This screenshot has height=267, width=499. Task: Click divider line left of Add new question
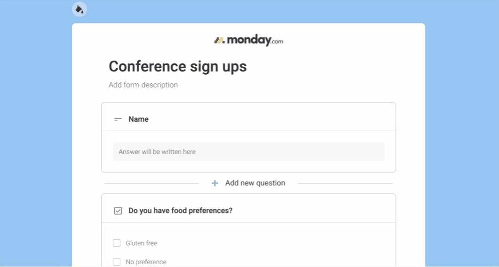tap(152, 183)
